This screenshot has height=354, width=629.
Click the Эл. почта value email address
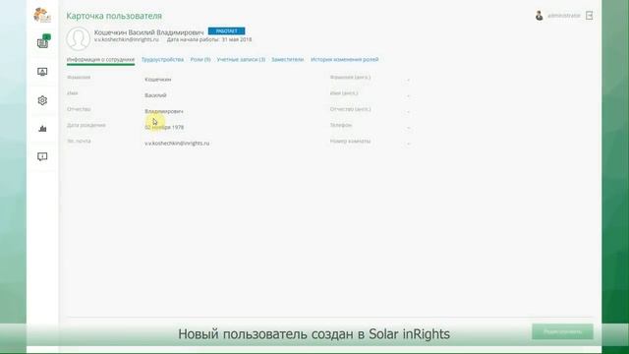pos(177,144)
